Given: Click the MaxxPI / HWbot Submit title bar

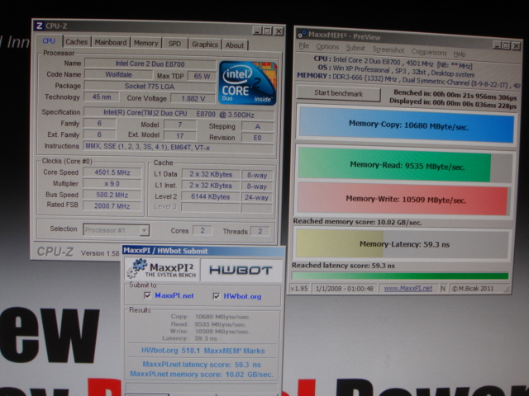Looking at the screenshot, I should (x=203, y=251).
